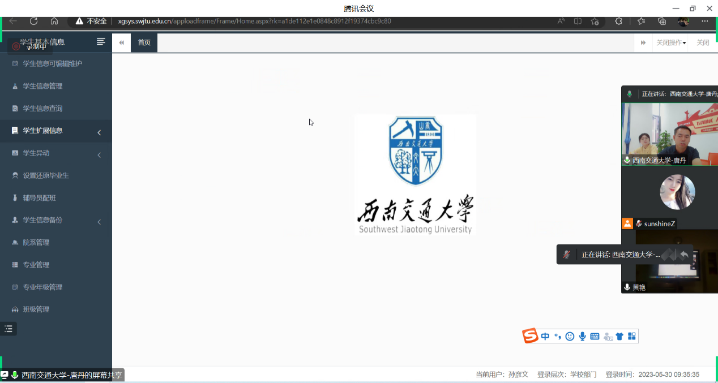Open Sogou emoji smiley panel
This screenshot has height=383, width=718.
pyautogui.click(x=570, y=337)
